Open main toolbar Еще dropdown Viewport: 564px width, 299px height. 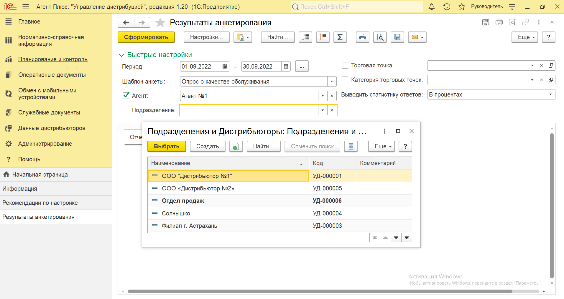tap(525, 37)
